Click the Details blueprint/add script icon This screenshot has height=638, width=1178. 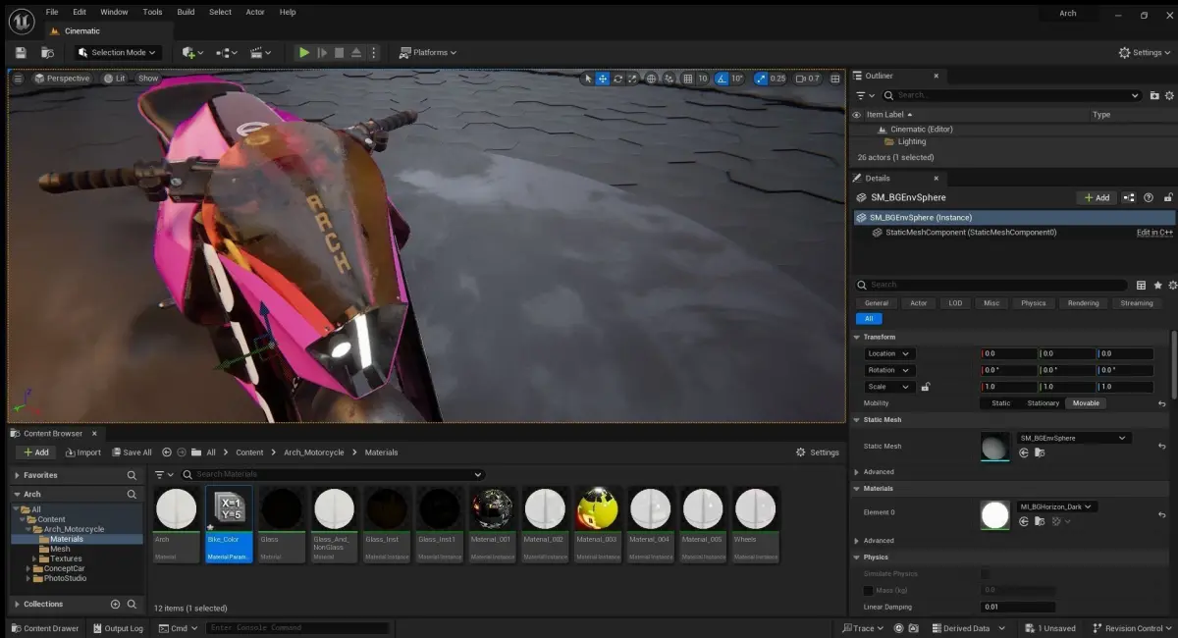(x=1129, y=197)
